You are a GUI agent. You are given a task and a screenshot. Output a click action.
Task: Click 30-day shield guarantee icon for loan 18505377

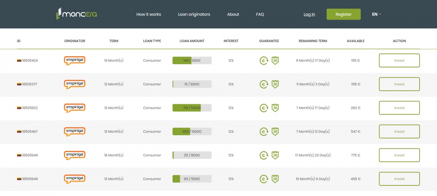(275, 84)
